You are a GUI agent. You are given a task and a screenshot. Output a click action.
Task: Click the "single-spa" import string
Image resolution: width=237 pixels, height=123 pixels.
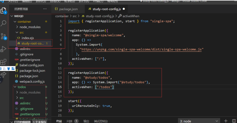click(162, 21)
